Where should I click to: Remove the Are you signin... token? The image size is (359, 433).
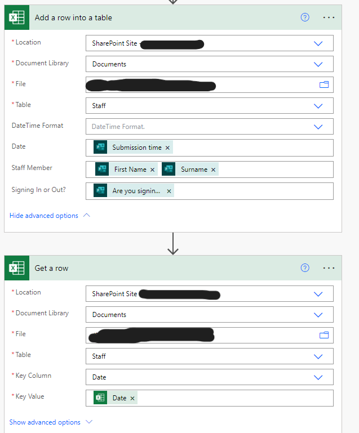[x=169, y=191]
